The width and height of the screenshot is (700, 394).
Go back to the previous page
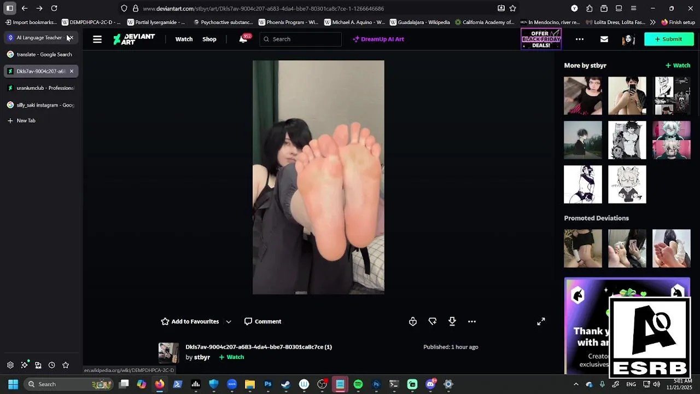click(25, 8)
